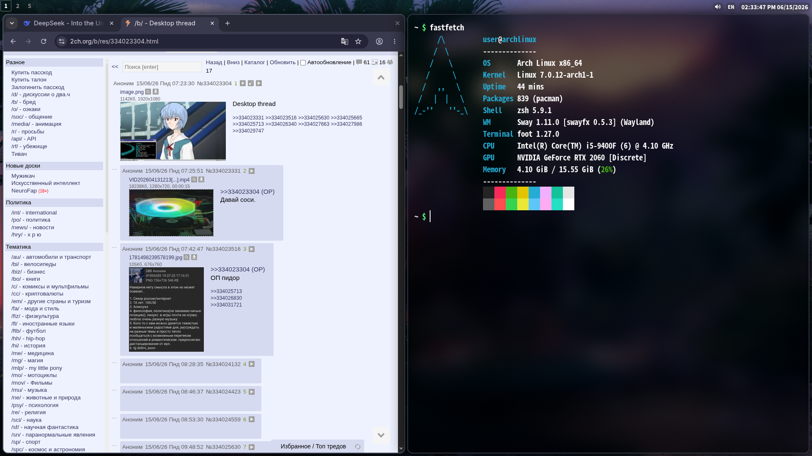Click the reply arrow icon on post 334023516

coord(252,249)
